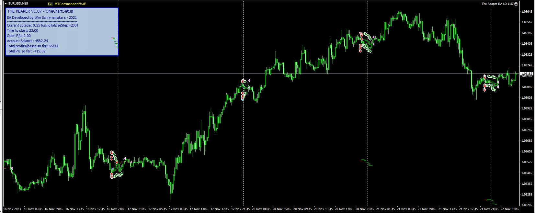Click the '21 Nov 17:45' time axis label
The image size is (535, 213).
[x=468, y=209]
